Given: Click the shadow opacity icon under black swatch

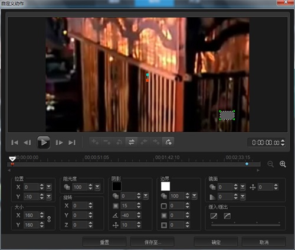Looking at the screenshot, I should pos(116,196).
